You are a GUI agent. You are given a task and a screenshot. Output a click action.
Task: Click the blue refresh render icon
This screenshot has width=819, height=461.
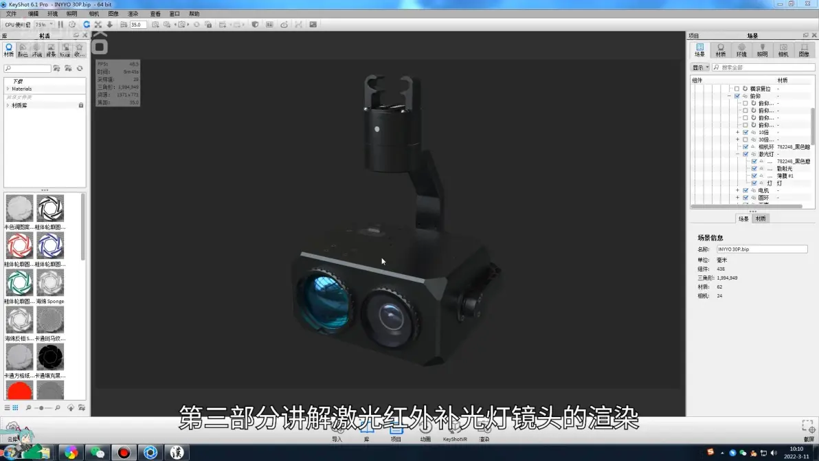point(87,25)
